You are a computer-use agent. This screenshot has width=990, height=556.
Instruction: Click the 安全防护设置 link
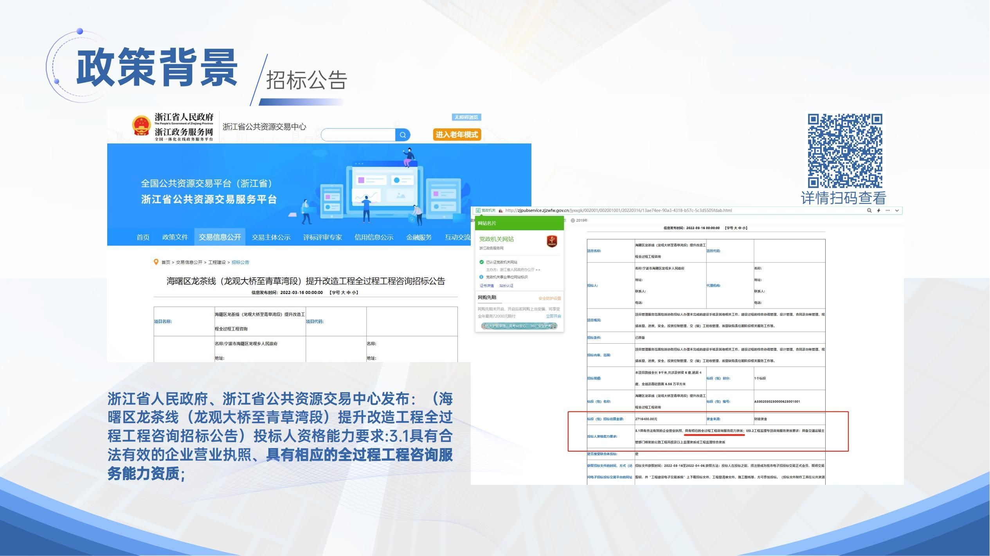coord(550,298)
